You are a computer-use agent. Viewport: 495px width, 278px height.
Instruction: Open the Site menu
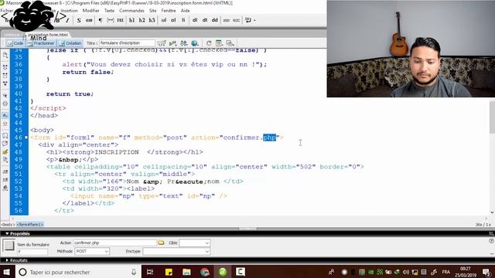coord(153,10)
